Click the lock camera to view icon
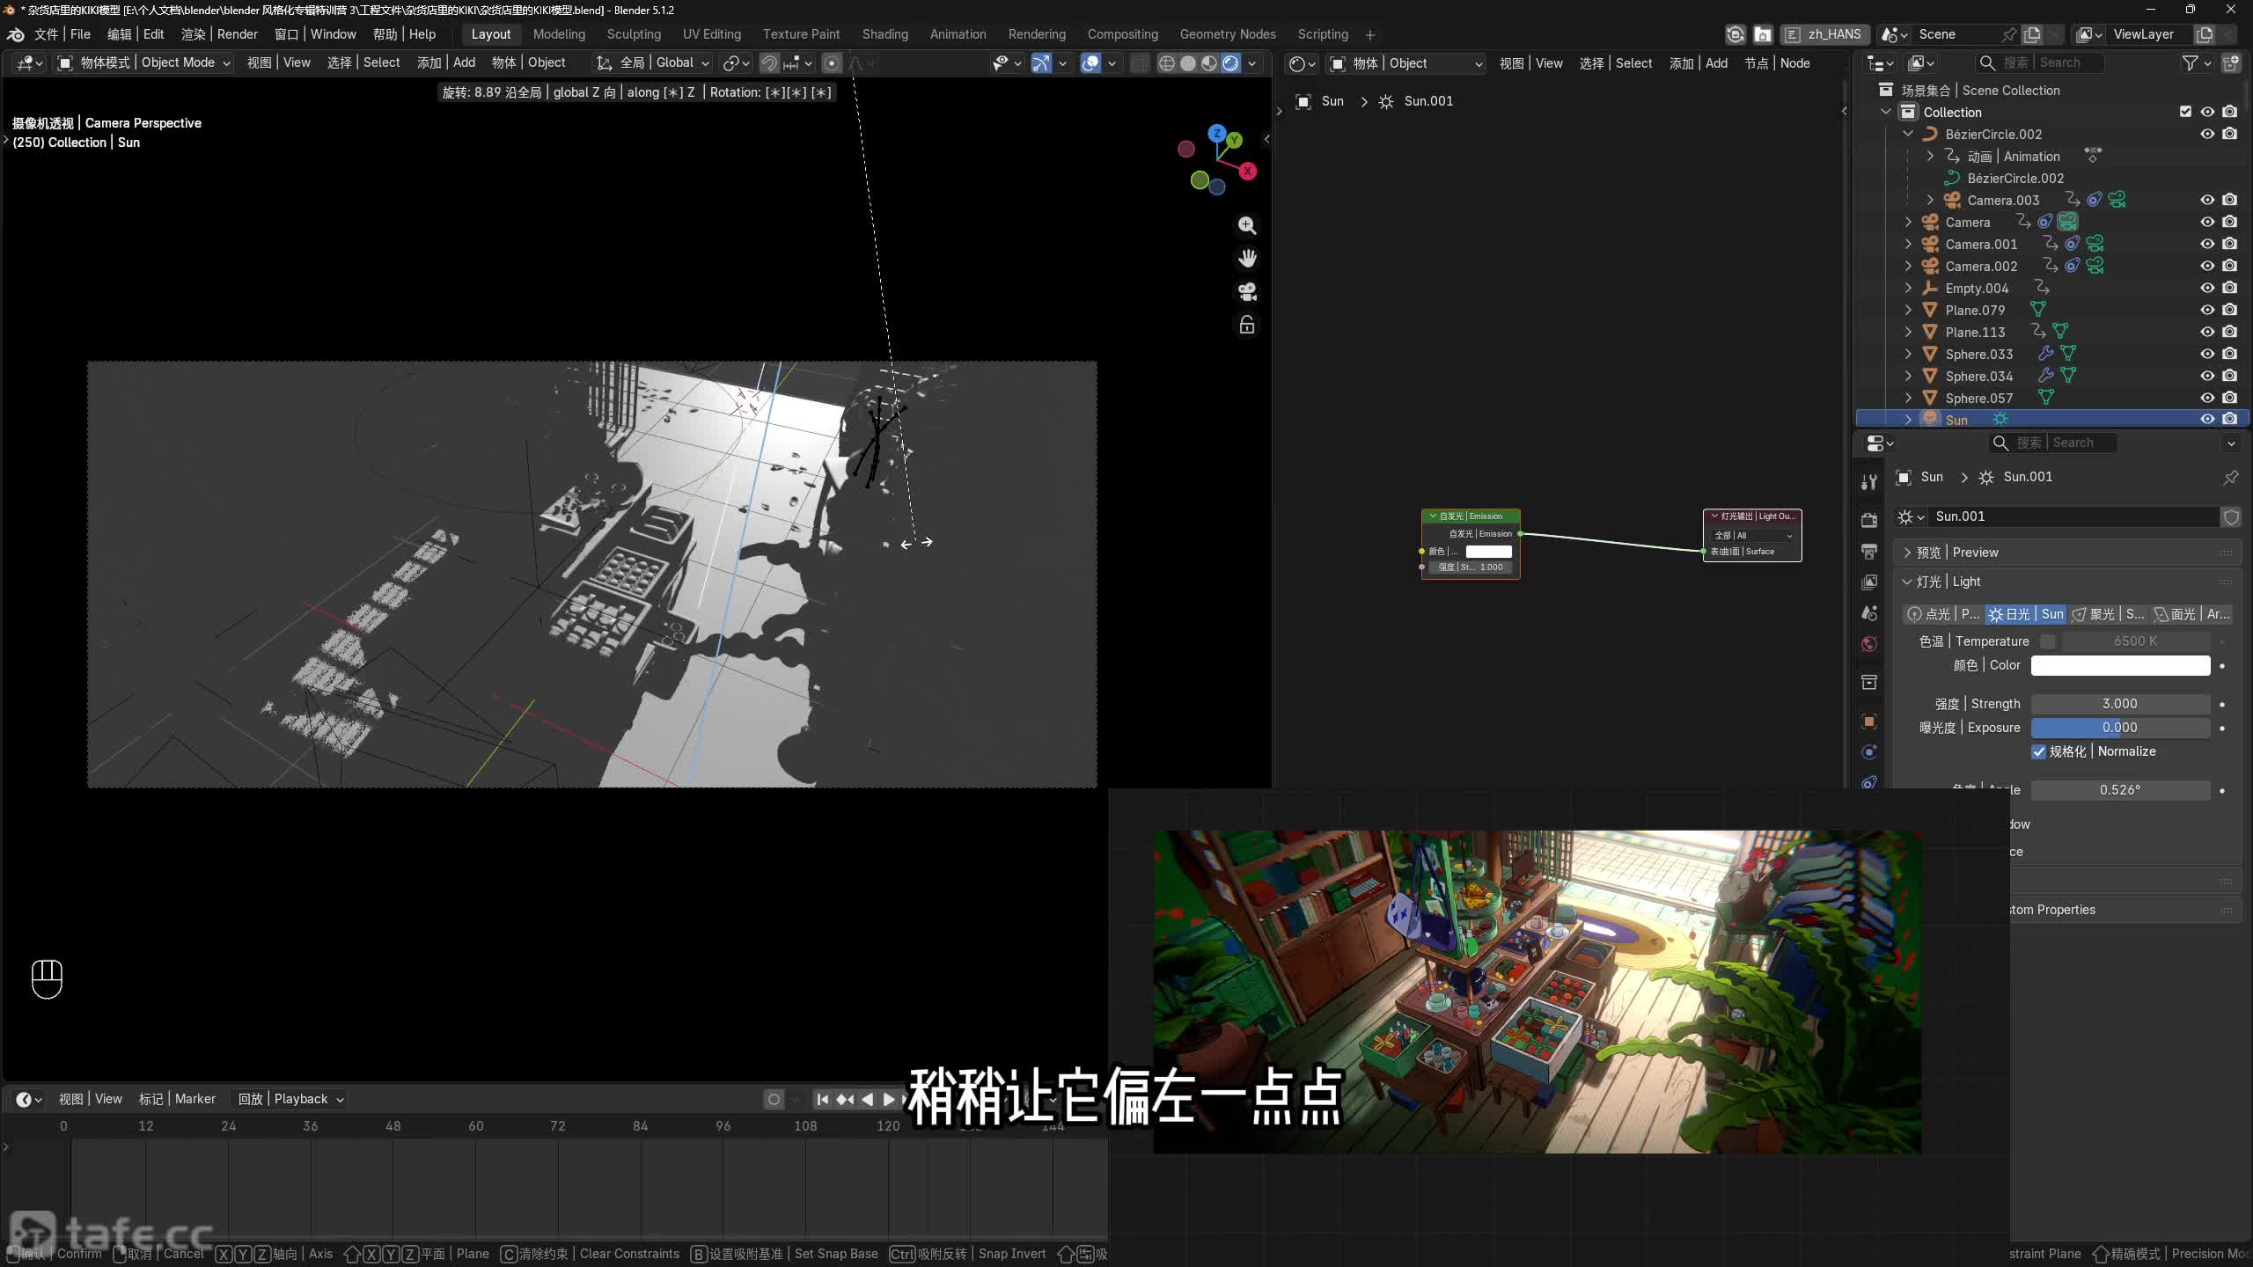 tap(1247, 326)
